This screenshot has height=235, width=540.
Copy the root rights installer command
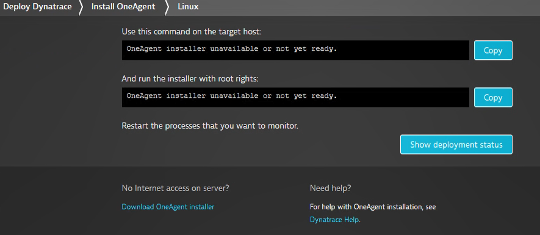493,98
